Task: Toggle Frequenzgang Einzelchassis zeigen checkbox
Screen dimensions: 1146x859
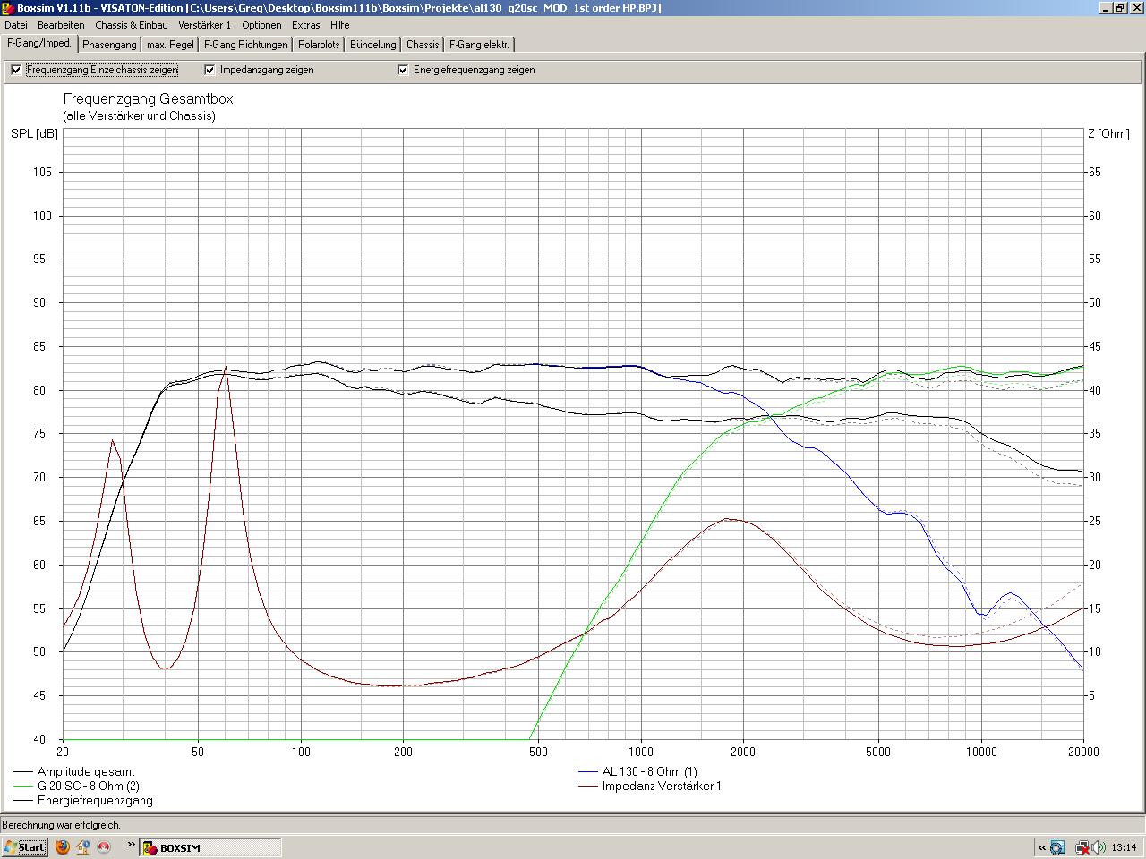Action: pyautogui.click(x=16, y=70)
